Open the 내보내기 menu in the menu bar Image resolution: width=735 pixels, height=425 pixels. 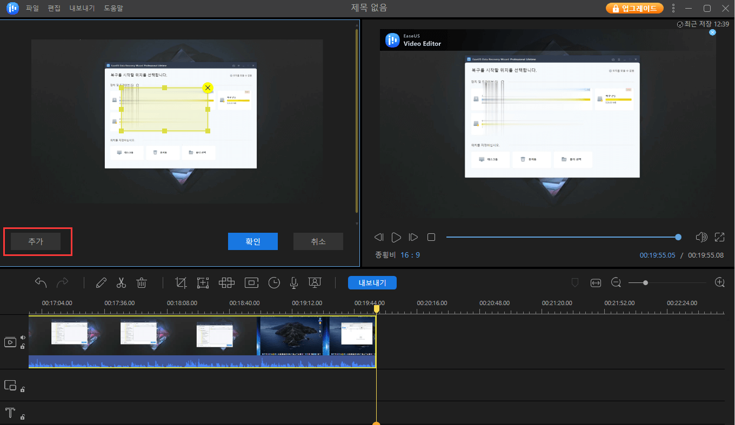point(82,8)
